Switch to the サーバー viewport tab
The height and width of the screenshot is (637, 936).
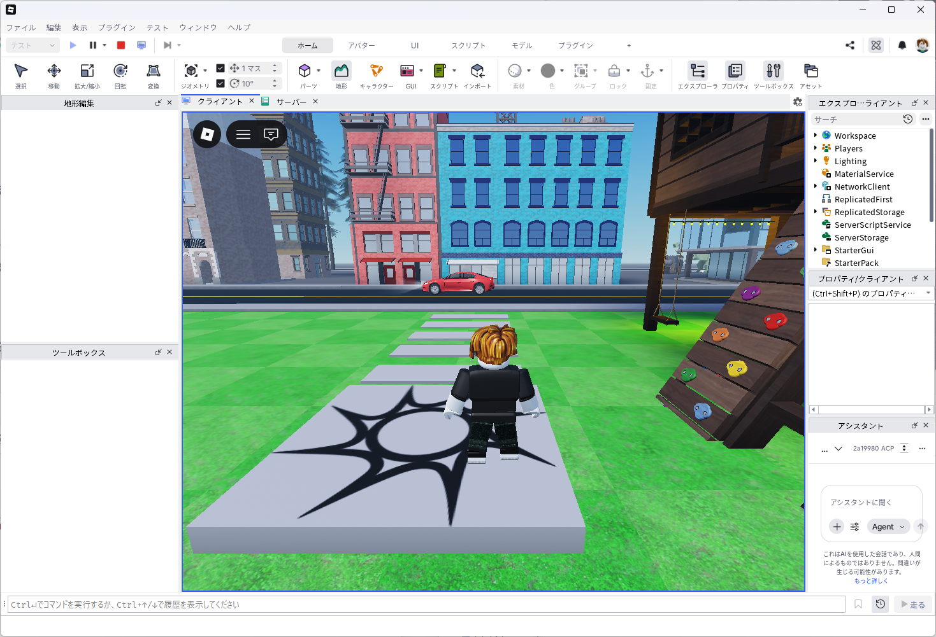tap(291, 102)
